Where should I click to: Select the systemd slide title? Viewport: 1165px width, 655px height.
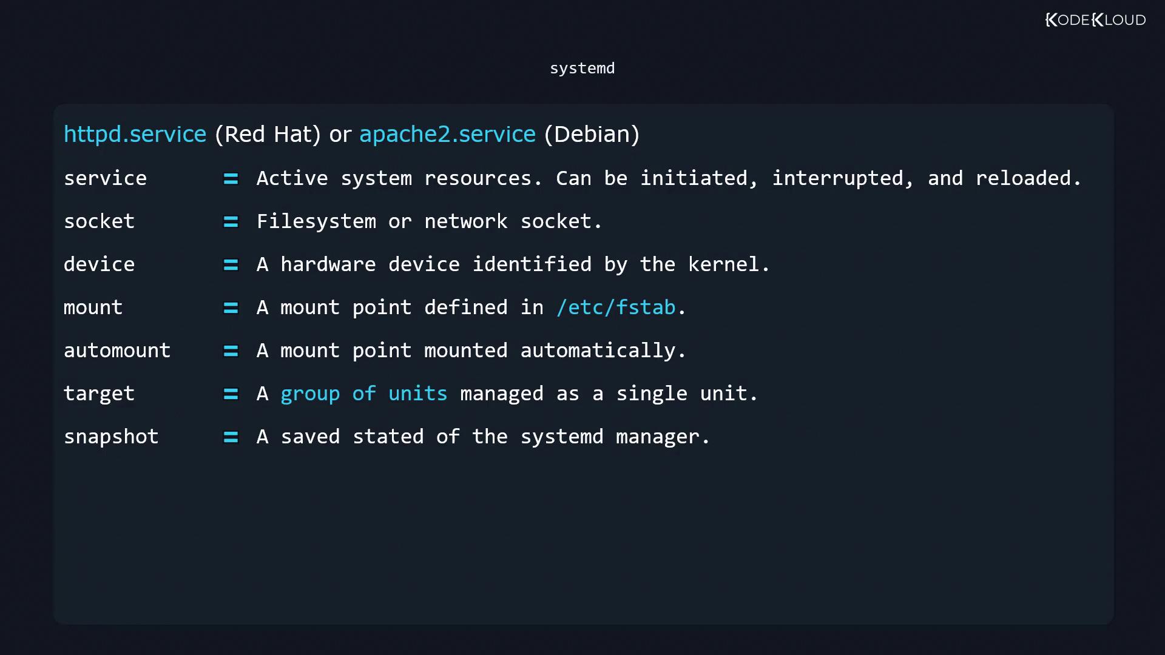(x=582, y=69)
